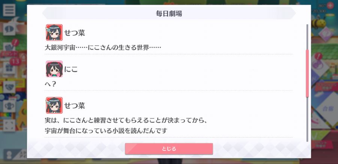Click the first せつ菜 character avatar
This screenshot has width=338, height=164.
(54, 33)
